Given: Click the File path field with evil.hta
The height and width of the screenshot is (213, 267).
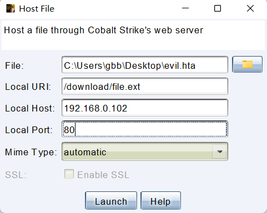Looking at the screenshot, I should (x=145, y=65).
